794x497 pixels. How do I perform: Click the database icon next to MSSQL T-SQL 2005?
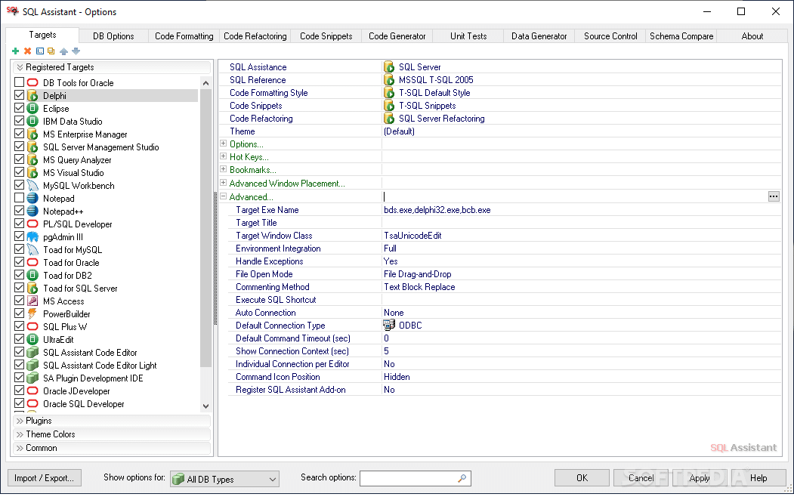click(x=389, y=80)
